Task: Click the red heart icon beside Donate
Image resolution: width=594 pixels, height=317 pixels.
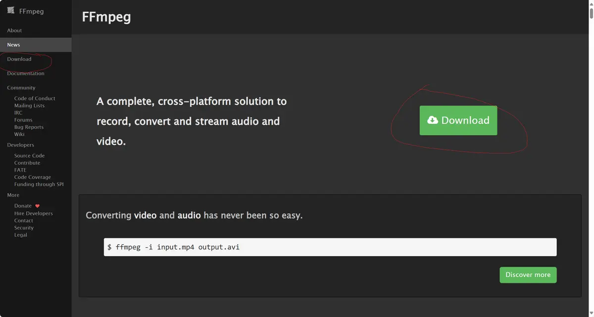Action: [x=37, y=206]
